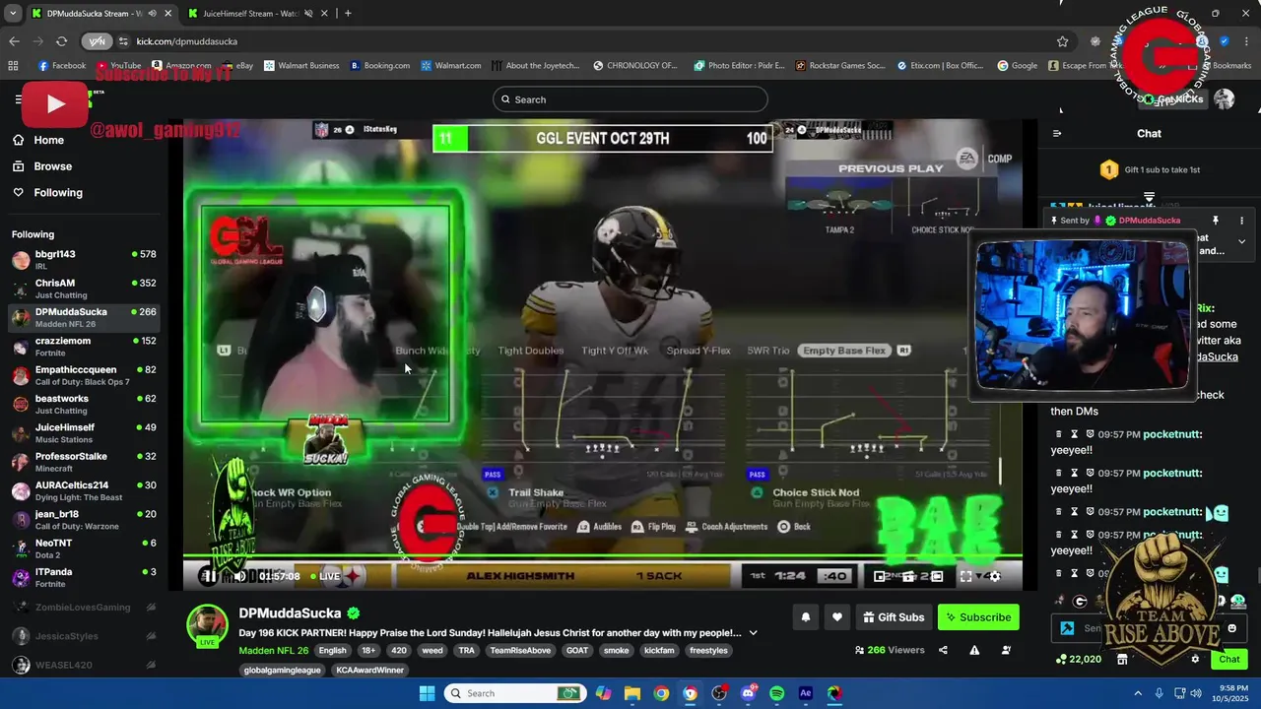This screenshot has width=1261, height=709.
Task: Open Google bookmark
Action: (x=1017, y=66)
